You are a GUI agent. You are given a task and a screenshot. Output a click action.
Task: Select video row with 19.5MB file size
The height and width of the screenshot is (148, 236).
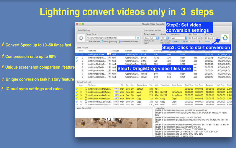[153, 74]
